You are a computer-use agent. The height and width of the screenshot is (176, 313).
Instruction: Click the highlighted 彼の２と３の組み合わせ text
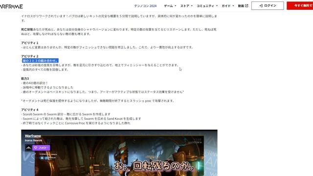(x=40, y=61)
